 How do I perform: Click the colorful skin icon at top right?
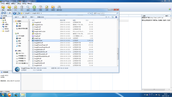point(170,9)
